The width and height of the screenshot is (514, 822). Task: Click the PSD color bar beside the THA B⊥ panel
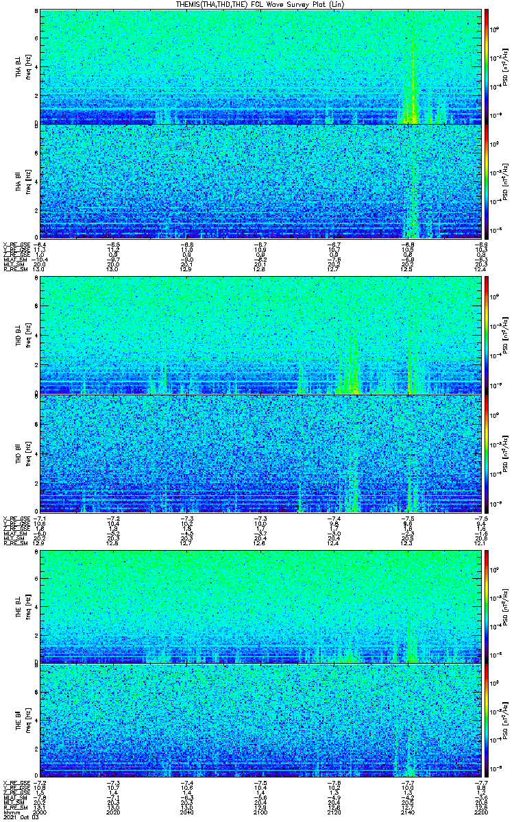(x=487, y=66)
